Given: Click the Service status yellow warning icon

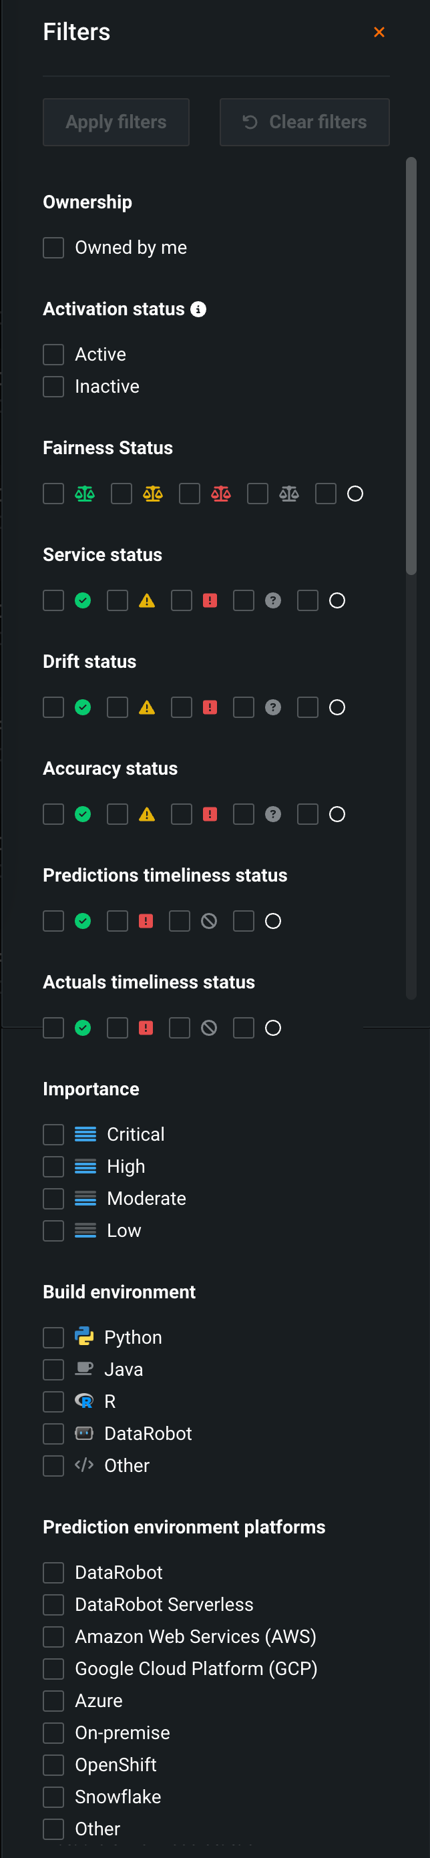Looking at the screenshot, I should coord(147,600).
